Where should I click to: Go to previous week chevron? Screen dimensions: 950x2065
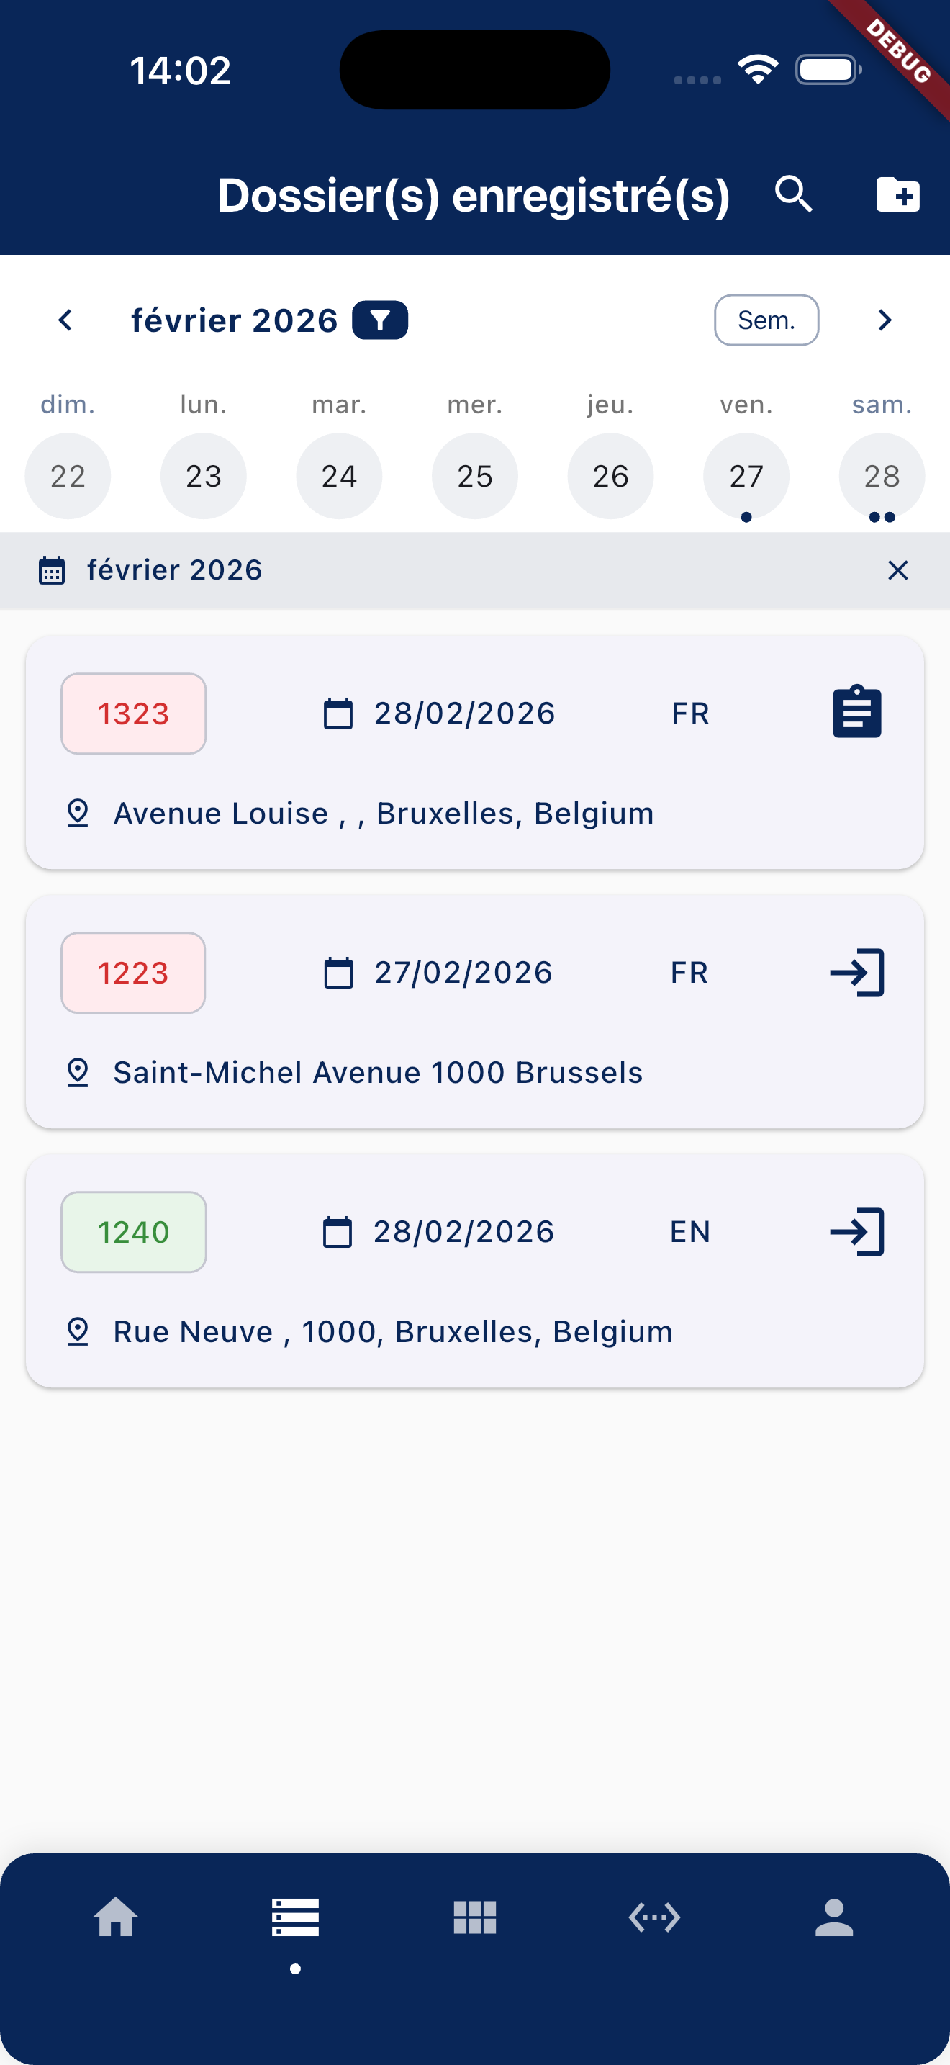[65, 320]
